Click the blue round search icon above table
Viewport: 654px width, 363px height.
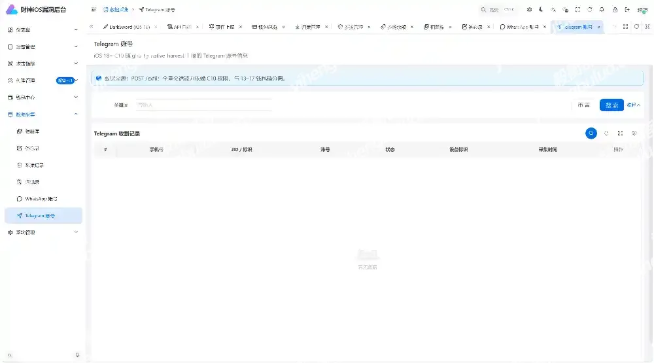pyautogui.click(x=591, y=133)
